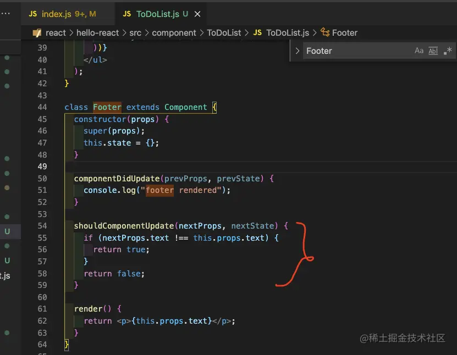This screenshot has height=355, width=457.
Task: Open the hello-react breadcrumb
Action: coord(98,33)
